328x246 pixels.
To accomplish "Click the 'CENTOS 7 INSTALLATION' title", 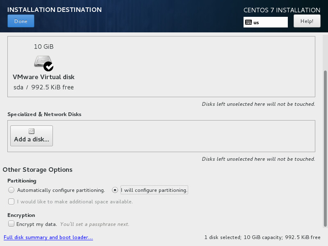I will (282, 10).
